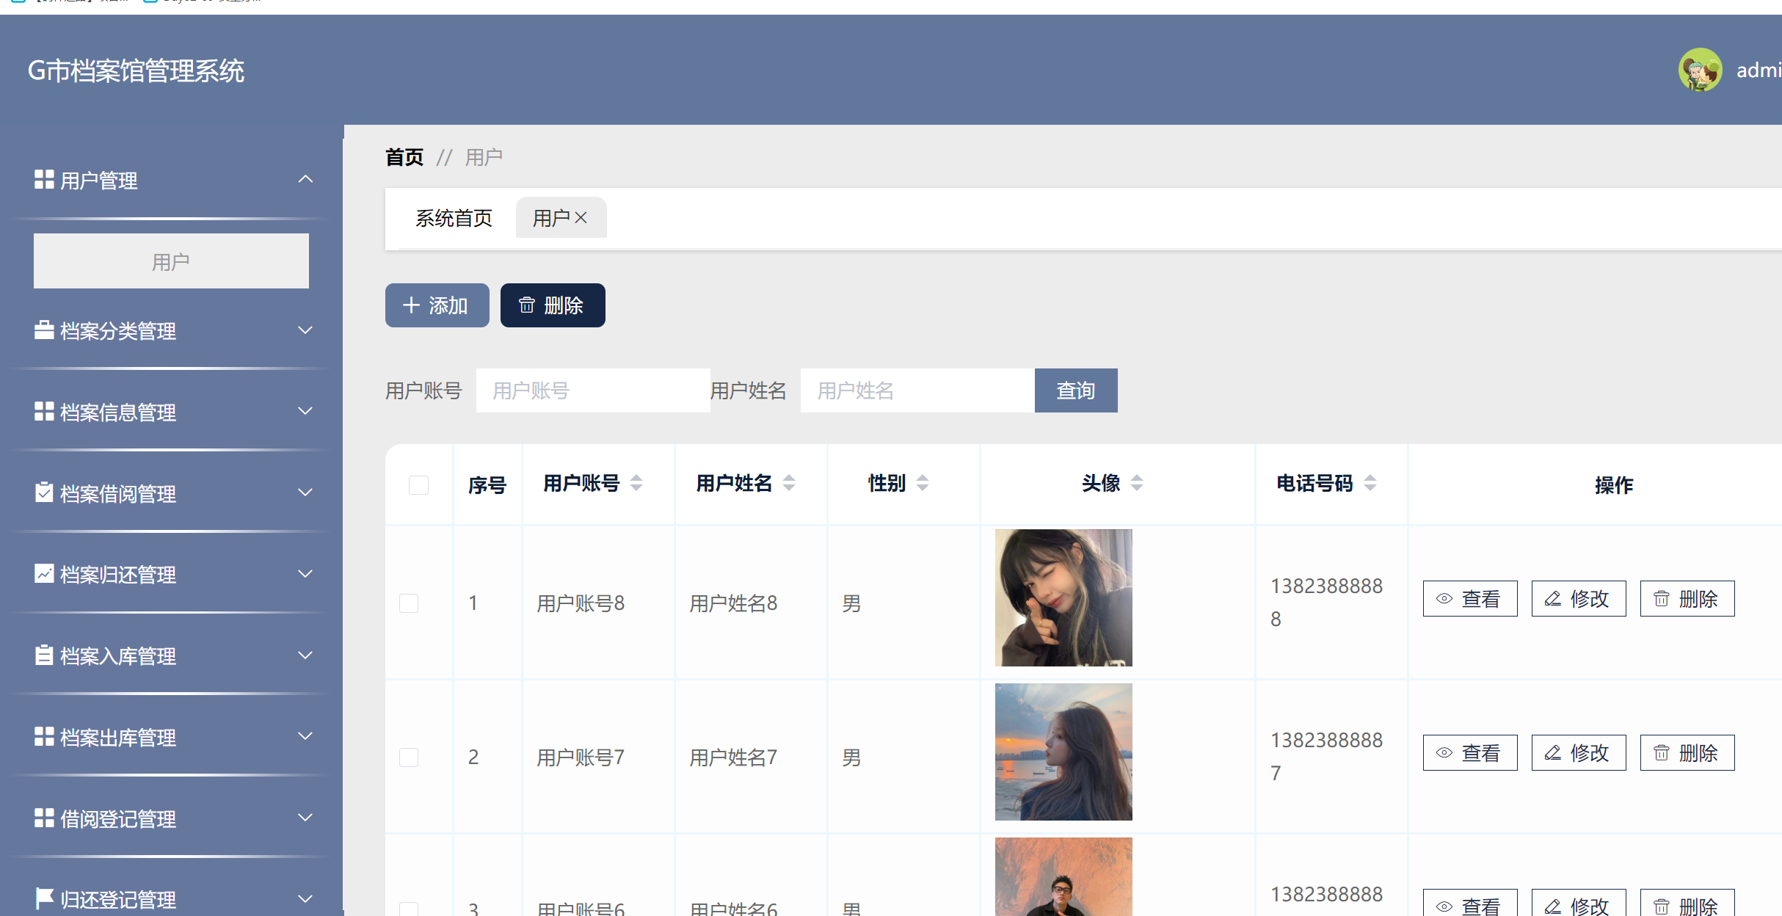
Task: Select the 用户 submenu item in the sidebar
Action: tap(171, 261)
